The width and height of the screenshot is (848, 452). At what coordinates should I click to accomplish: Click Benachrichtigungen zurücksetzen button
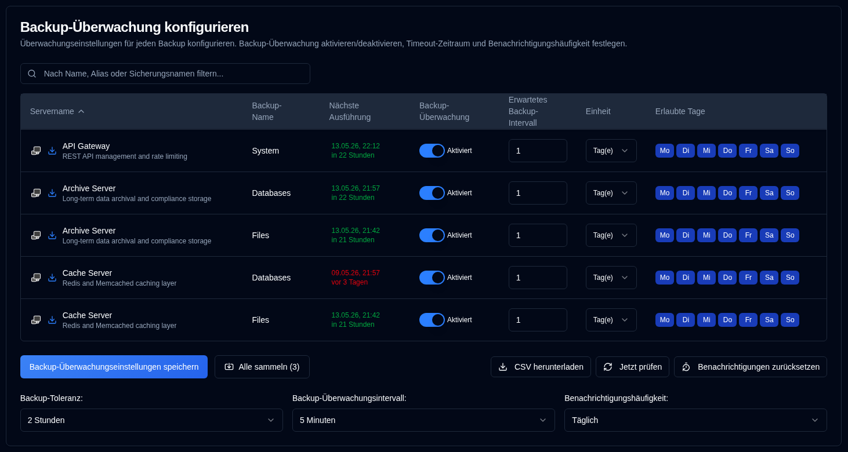point(751,367)
